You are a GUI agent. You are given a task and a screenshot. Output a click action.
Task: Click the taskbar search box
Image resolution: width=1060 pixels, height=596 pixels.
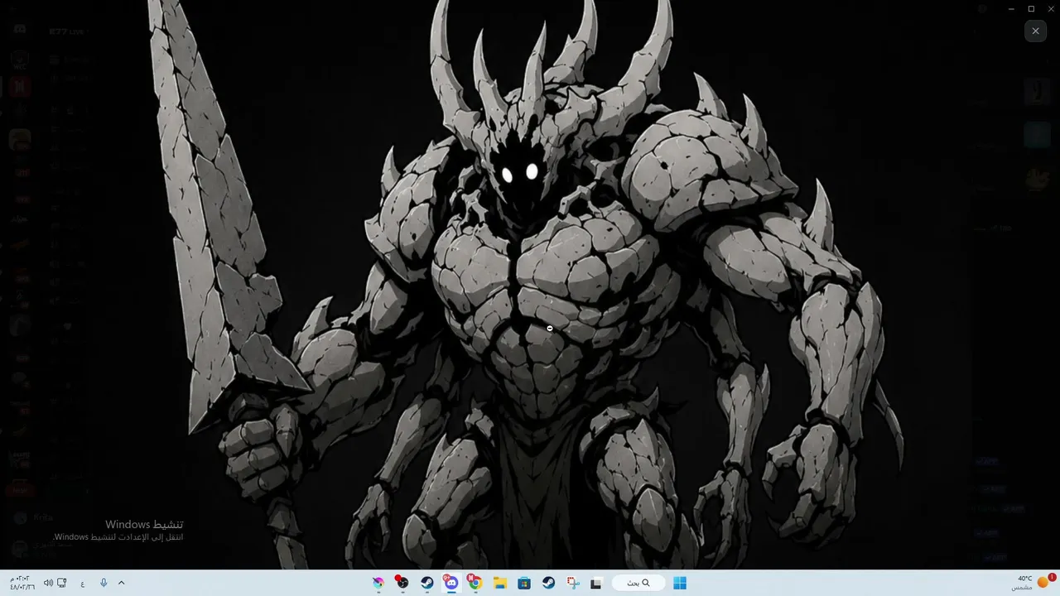[638, 583]
